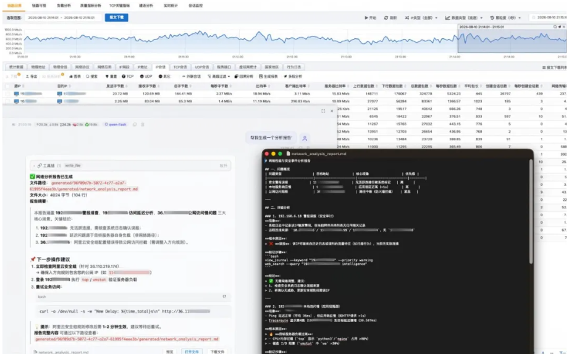Click the 刷新 refresh icon
Screen dimensions: 569x354
[386, 18]
